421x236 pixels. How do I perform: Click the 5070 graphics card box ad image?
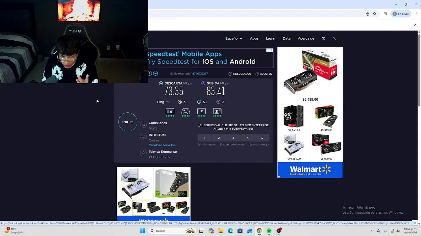tap(172, 183)
